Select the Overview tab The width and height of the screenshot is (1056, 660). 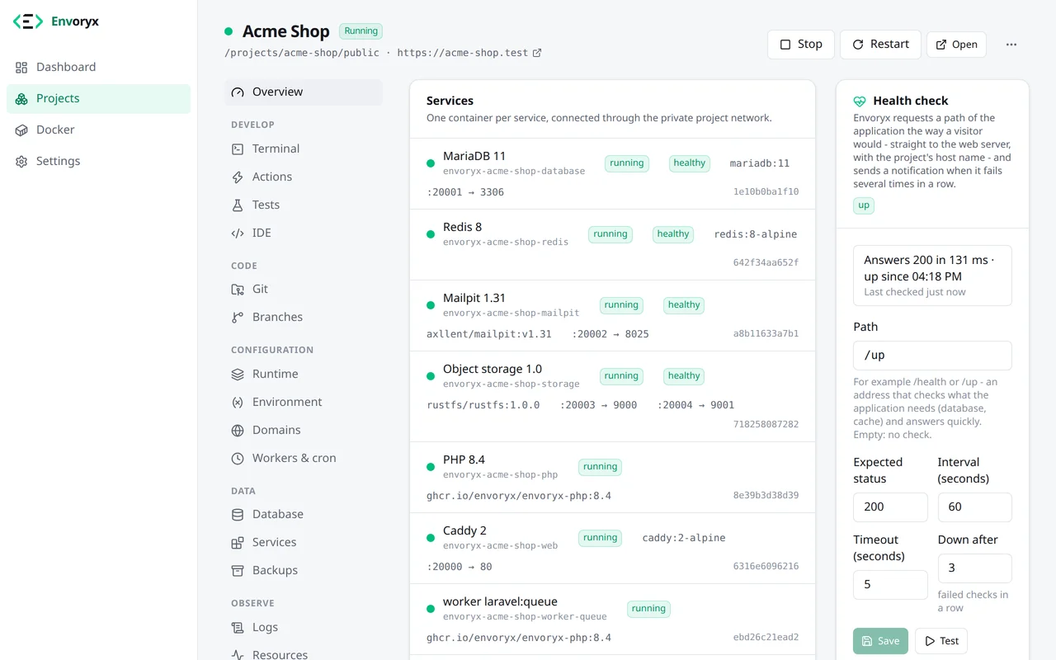304,92
